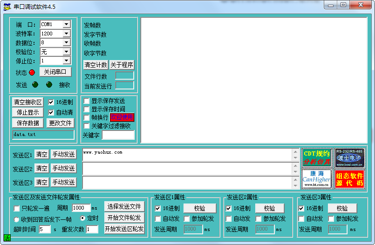Click the CDT规约 analysis simulation icon
375x245 pixels.
coord(316,157)
